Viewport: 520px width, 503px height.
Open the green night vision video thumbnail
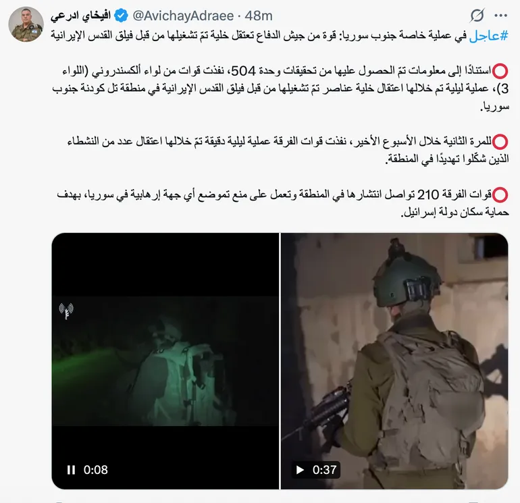tap(165, 361)
